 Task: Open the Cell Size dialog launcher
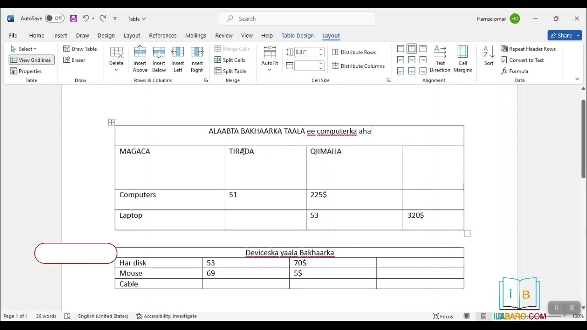388,80
